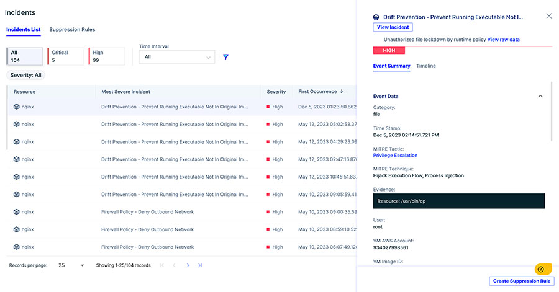Image resolution: width=559 pixels, height=292 pixels.
Task: Open View raw data link
Action: tap(503, 40)
